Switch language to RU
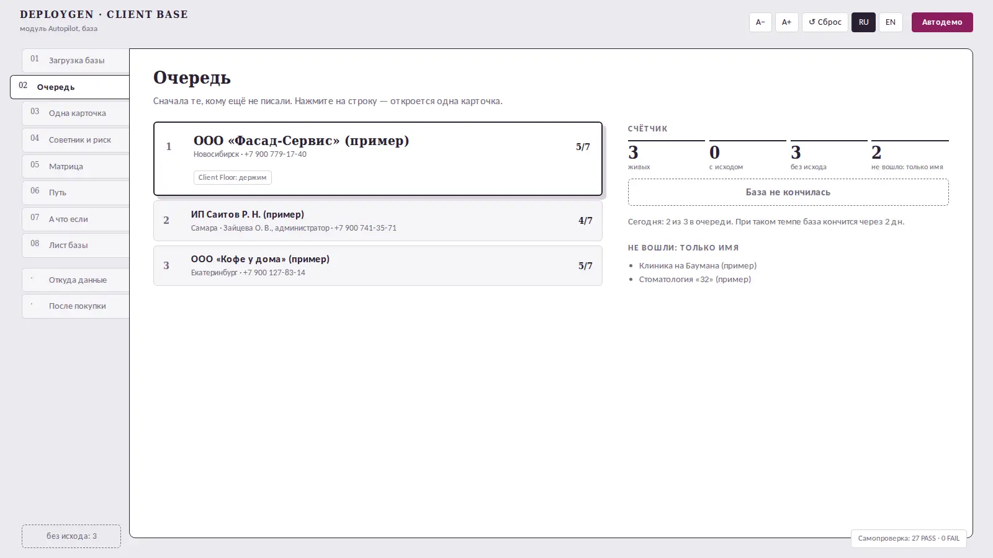This screenshot has width=993, height=558. point(863,22)
